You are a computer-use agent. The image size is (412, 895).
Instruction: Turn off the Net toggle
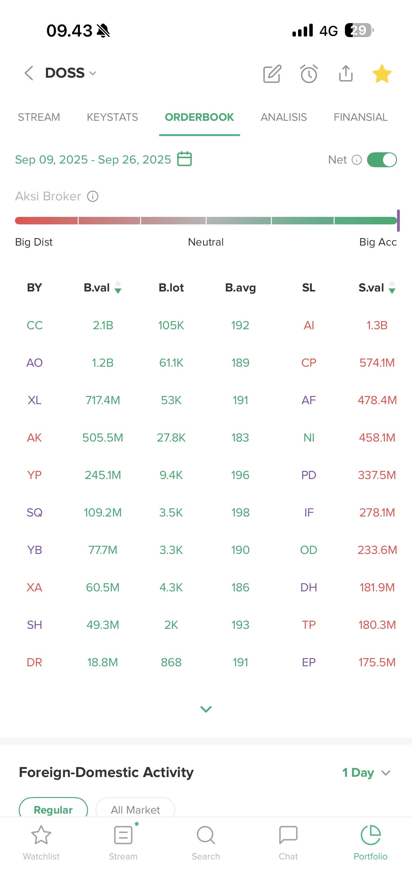point(382,160)
